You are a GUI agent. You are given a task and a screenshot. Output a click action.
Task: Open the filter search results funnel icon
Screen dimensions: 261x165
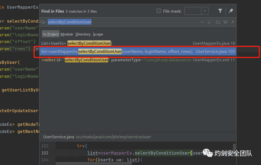(x=220, y=11)
